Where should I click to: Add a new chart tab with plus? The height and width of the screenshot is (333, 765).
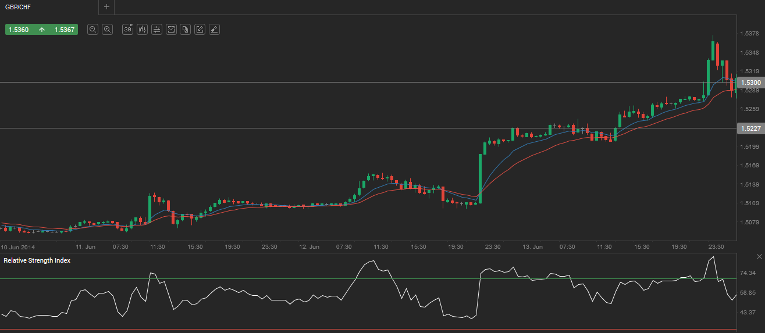(106, 7)
